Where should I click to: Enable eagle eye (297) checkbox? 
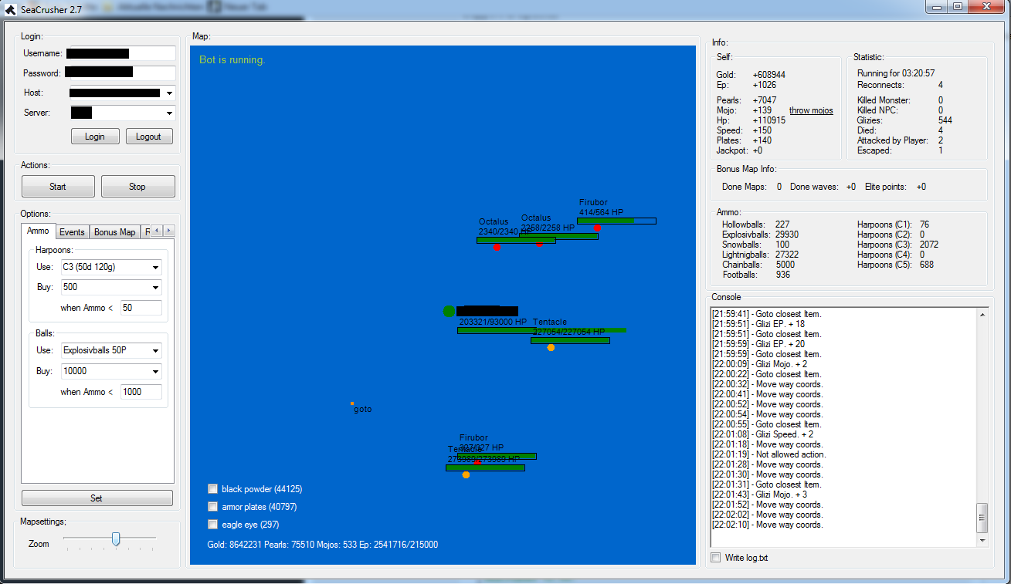(212, 525)
